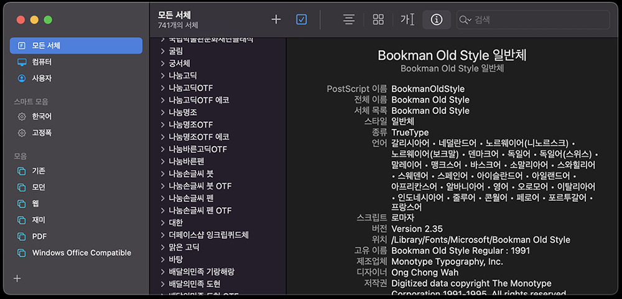Select 컴퓨터 in the sidebar
Viewport: 622px width, 299px height.
tap(76, 62)
